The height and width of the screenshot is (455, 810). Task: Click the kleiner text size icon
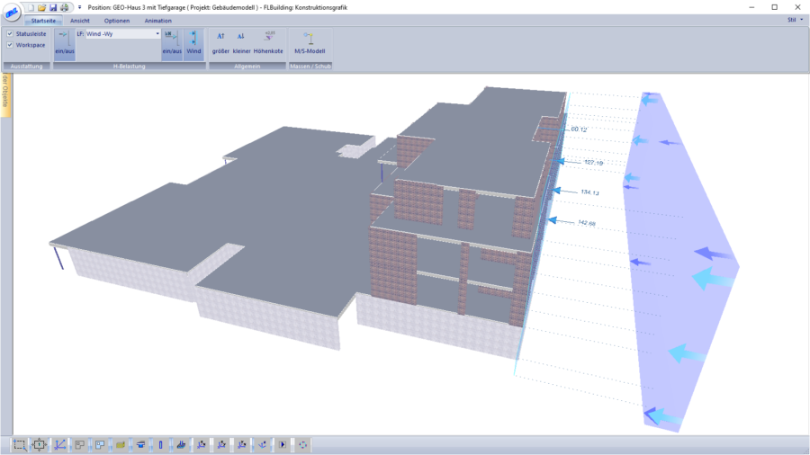pyautogui.click(x=241, y=41)
